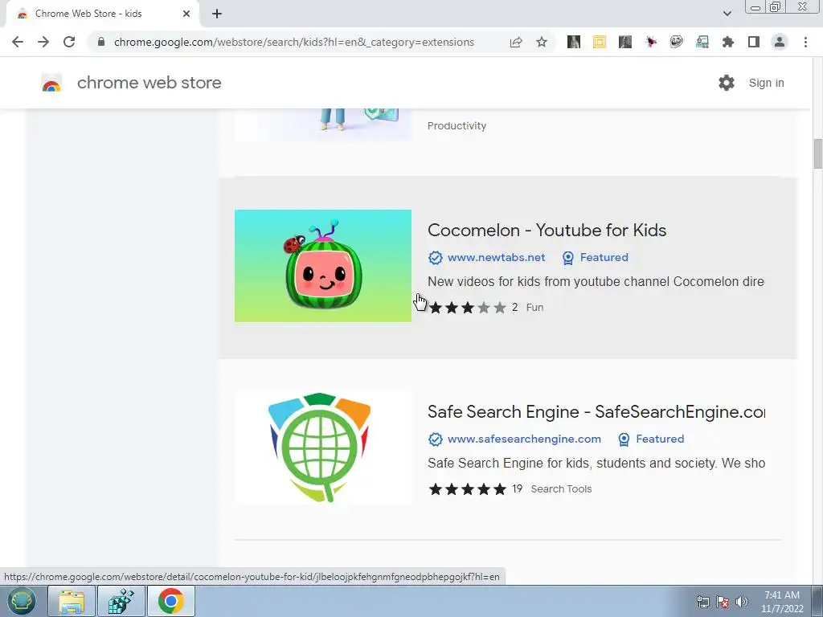Click the New videos for kids description
Screen dimensions: 823x617
pyautogui.click(x=596, y=282)
